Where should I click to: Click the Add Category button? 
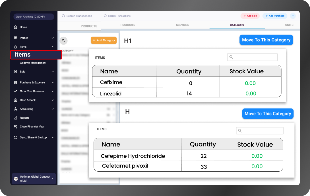click(x=104, y=40)
